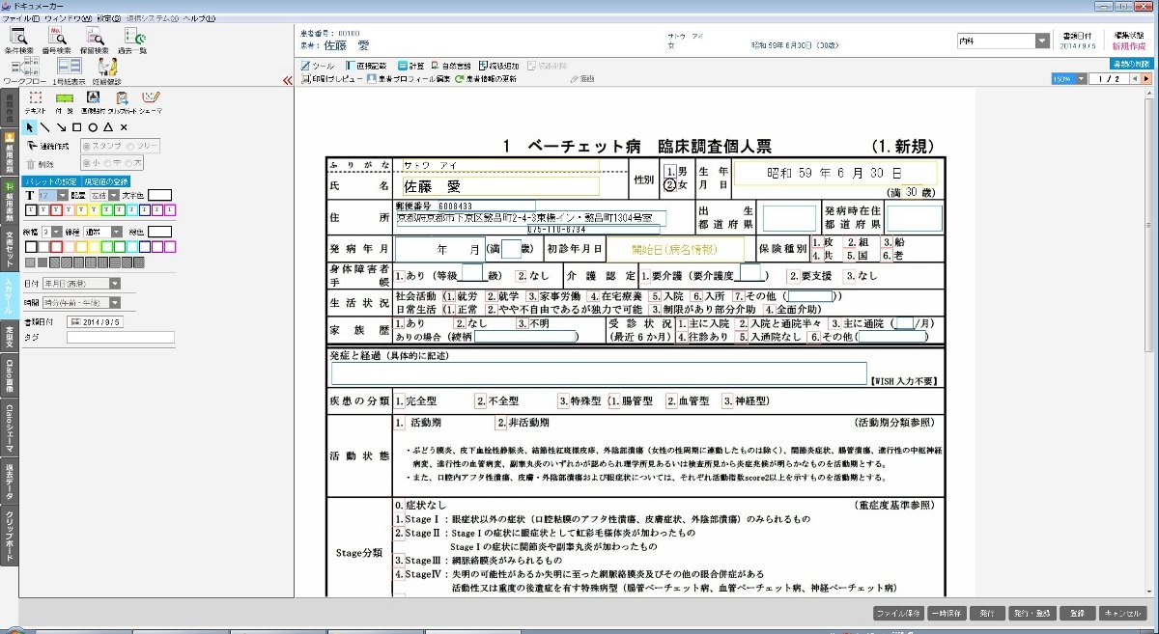Select the X cross mark tool
The image size is (1159, 634).
[x=124, y=126]
